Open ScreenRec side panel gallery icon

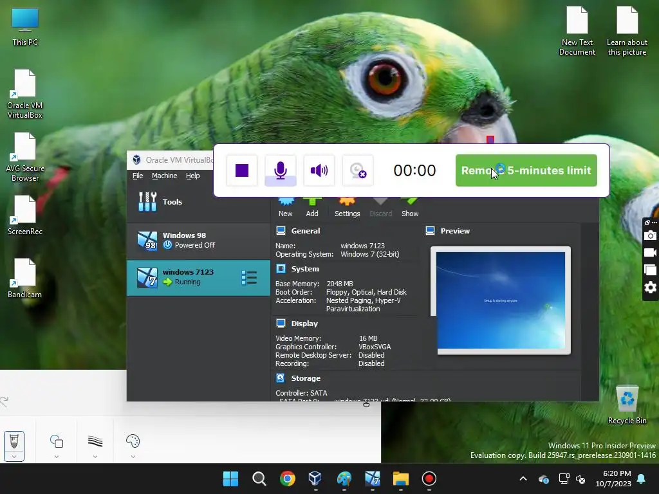click(650, 270)
